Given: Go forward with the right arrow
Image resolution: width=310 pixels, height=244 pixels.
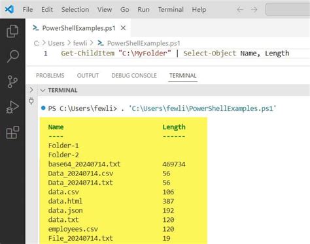Looking at the screenshot, I should pos(254,10).
